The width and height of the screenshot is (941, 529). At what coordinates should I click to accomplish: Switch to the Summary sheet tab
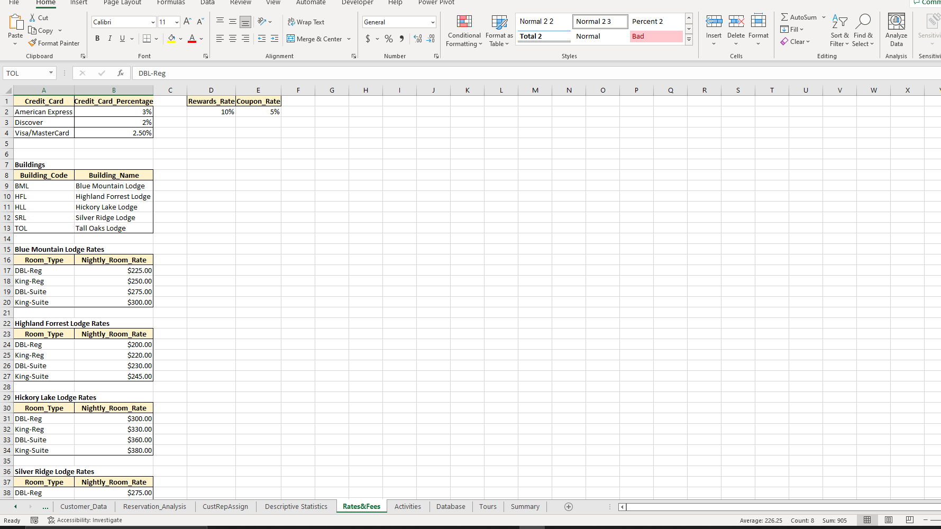point(525,506)
